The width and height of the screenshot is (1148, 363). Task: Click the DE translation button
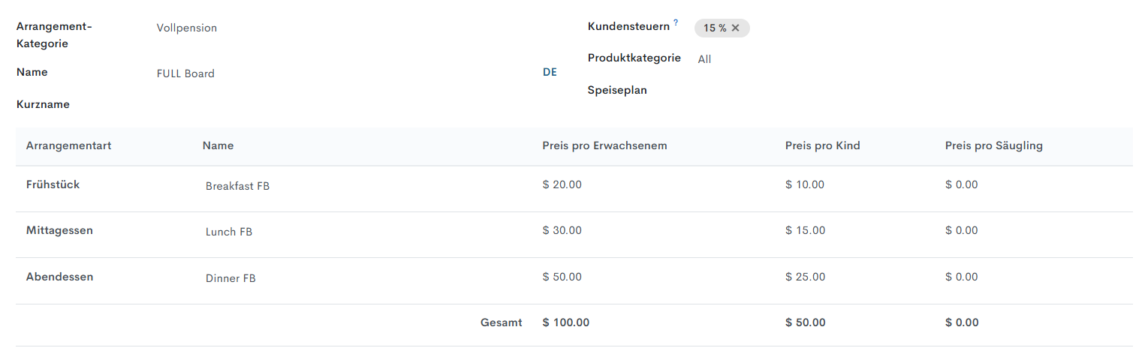pos(550,73)
